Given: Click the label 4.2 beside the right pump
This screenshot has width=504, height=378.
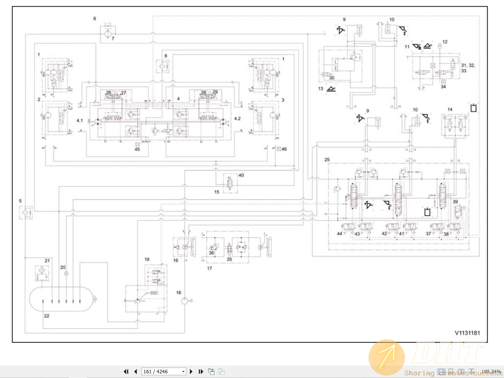Looking at the screenshot, I should click(x=237, y=118).
